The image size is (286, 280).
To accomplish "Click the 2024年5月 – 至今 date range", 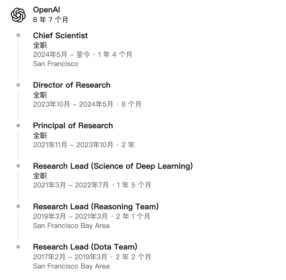I will (x=62, y=54).
